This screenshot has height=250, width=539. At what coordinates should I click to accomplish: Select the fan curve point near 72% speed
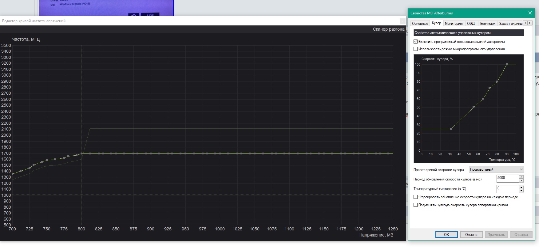click(489, 88)
